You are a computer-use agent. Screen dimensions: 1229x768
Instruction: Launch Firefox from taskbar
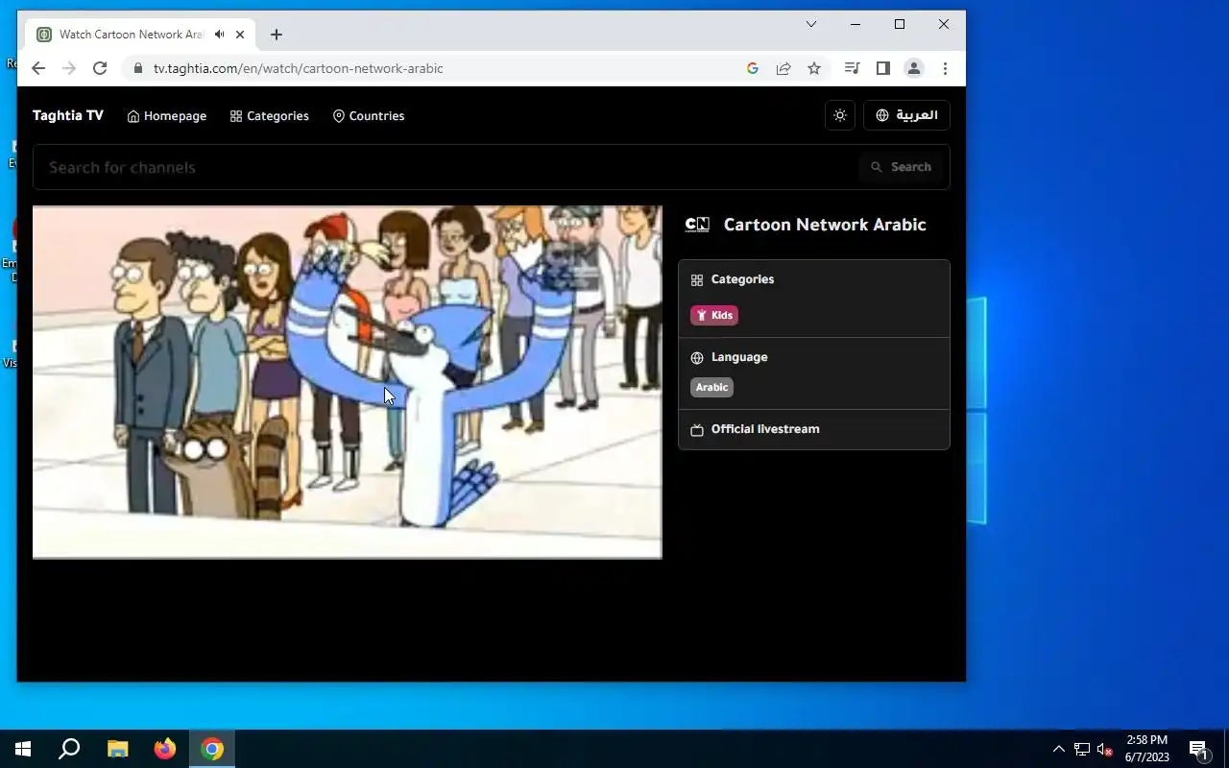pyautogui.click(x=165, y=749)
